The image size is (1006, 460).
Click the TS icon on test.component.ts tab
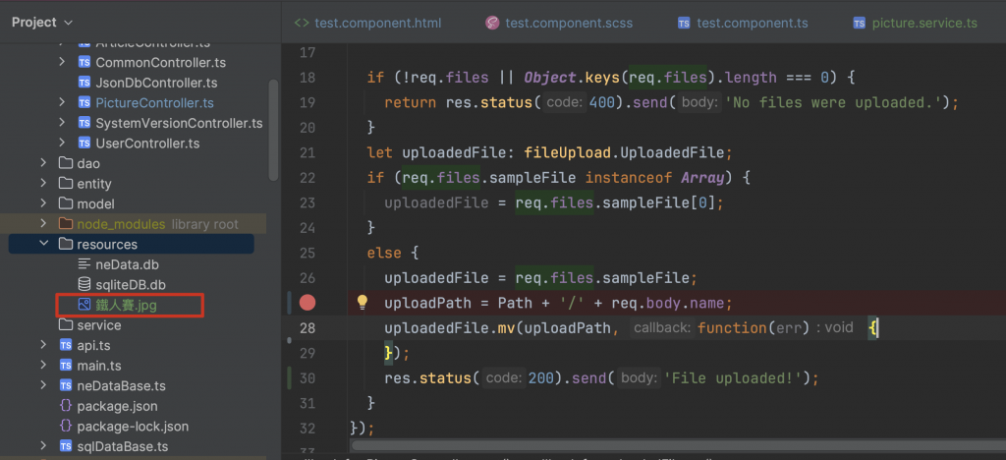[684, 24]
